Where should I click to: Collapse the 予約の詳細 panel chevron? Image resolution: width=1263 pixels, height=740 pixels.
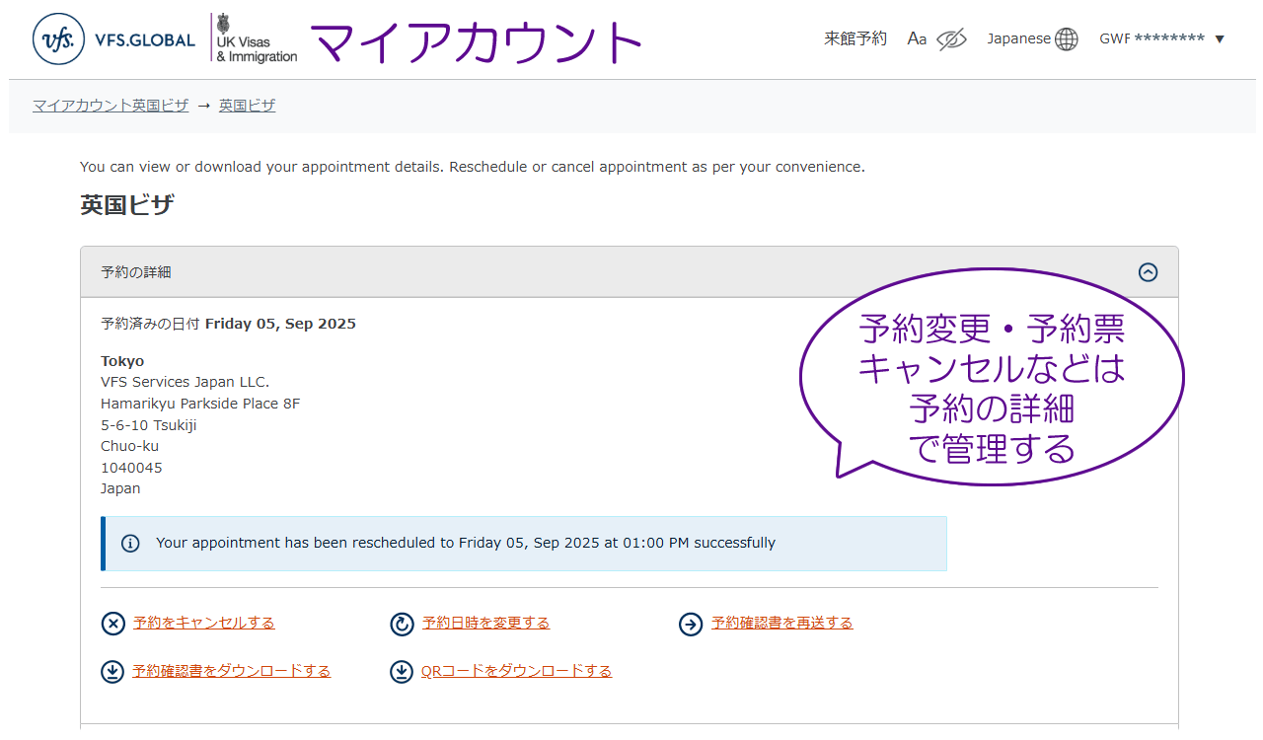[x=1148, y=272]
